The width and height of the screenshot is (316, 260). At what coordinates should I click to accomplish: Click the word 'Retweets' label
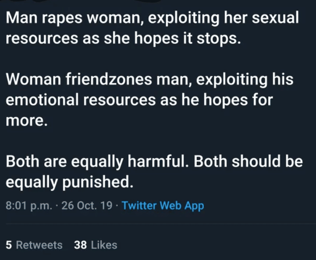[39, 245]
